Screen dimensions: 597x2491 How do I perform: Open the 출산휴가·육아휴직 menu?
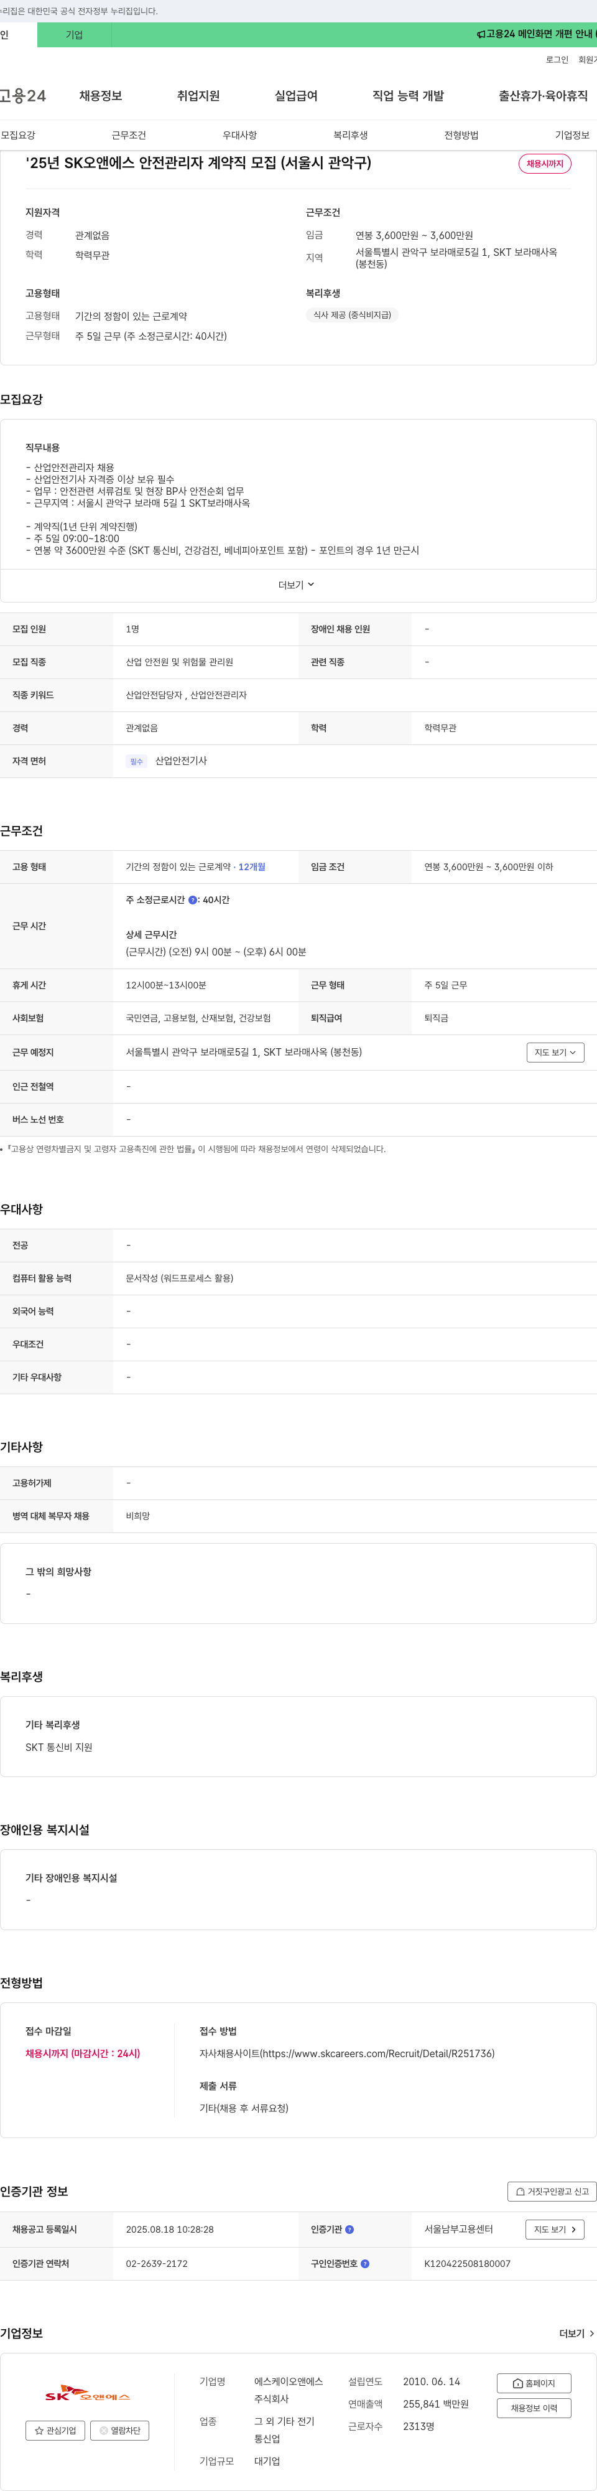(543, 96)
